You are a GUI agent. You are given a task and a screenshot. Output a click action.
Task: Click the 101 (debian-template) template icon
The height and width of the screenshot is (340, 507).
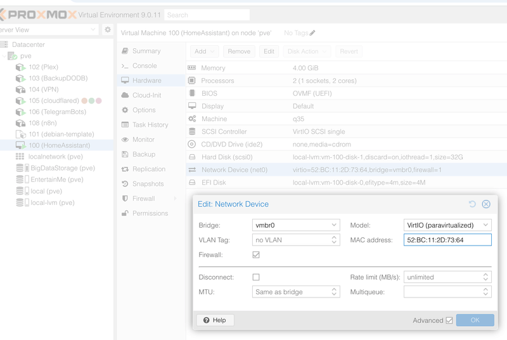21,134
